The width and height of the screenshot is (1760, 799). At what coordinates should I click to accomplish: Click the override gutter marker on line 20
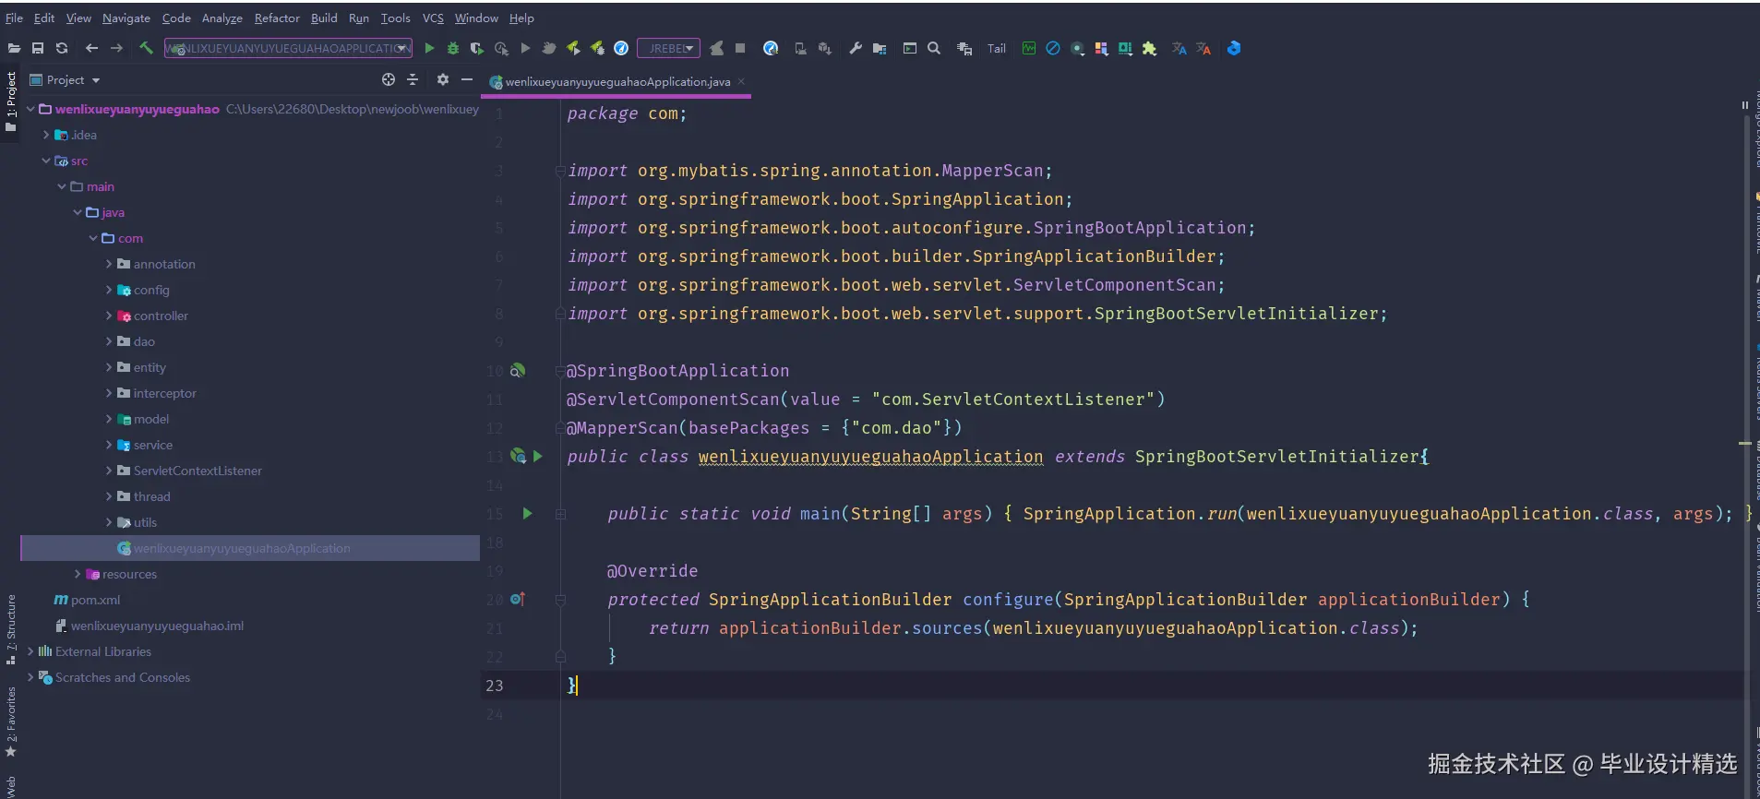click(518, 599)
